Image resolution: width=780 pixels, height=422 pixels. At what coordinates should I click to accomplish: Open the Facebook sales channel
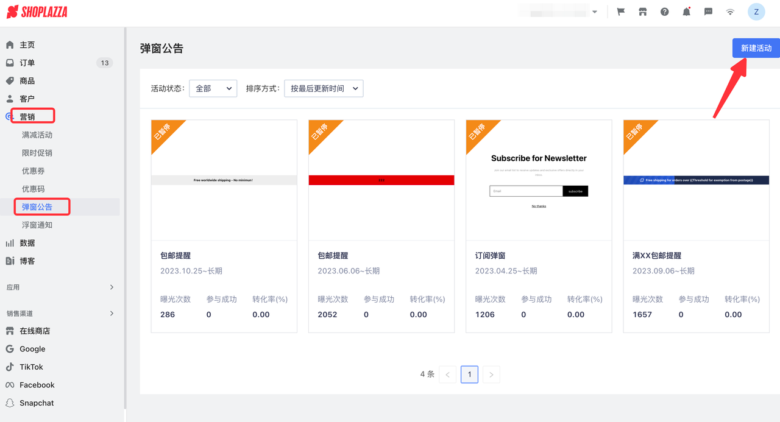point(38,384)
